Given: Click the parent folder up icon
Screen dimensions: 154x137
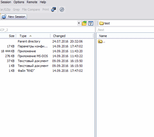Looking at the screenshot, I should pos(100,41).
